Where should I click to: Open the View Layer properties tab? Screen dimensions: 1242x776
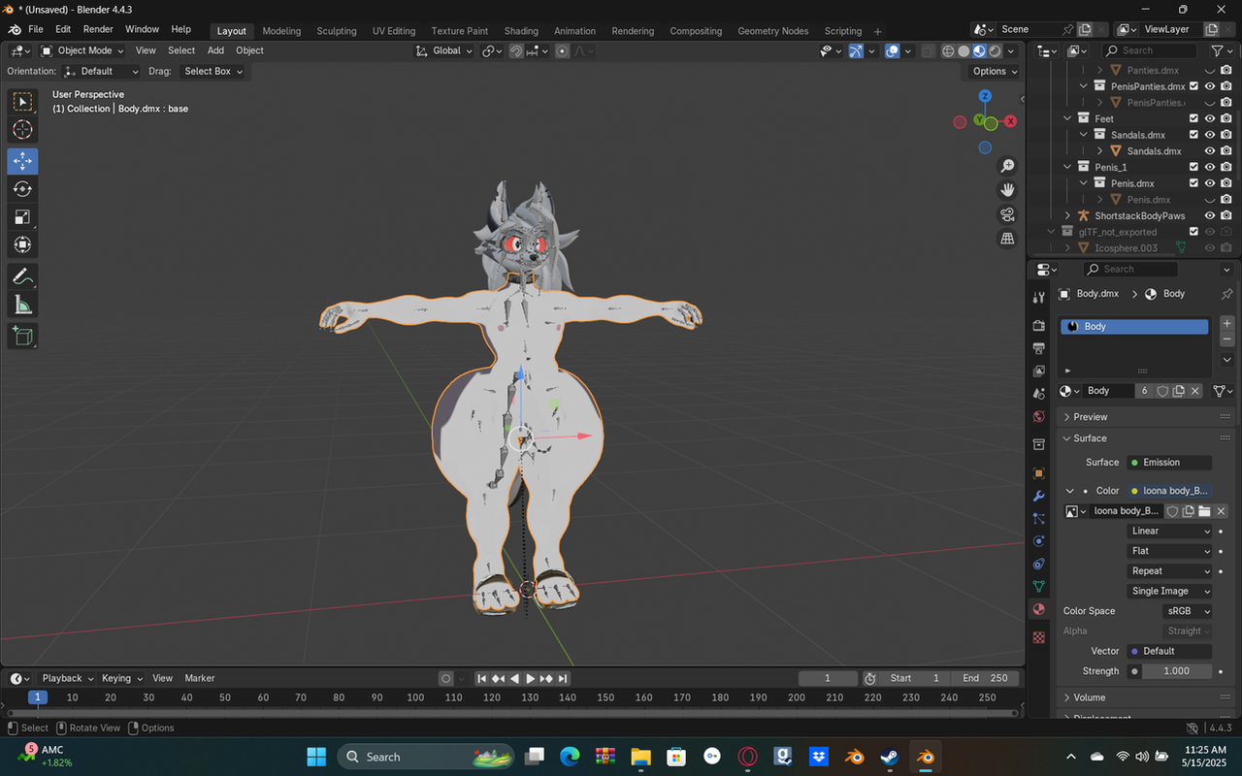coord(1039,372)
